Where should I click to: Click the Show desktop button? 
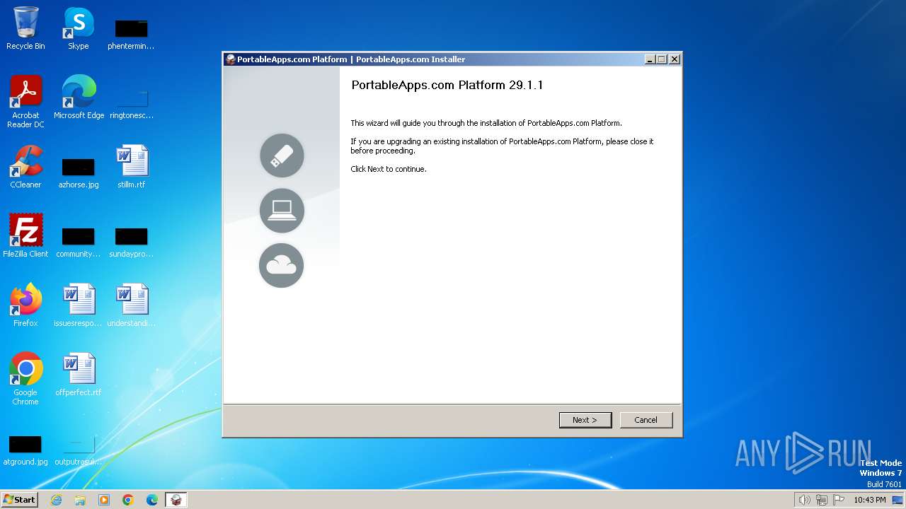pos(898,500)
